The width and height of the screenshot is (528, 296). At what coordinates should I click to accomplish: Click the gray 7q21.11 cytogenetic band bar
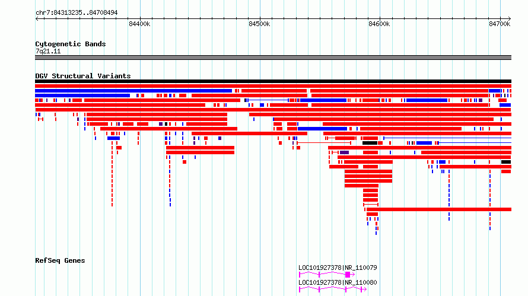[273, 58]
